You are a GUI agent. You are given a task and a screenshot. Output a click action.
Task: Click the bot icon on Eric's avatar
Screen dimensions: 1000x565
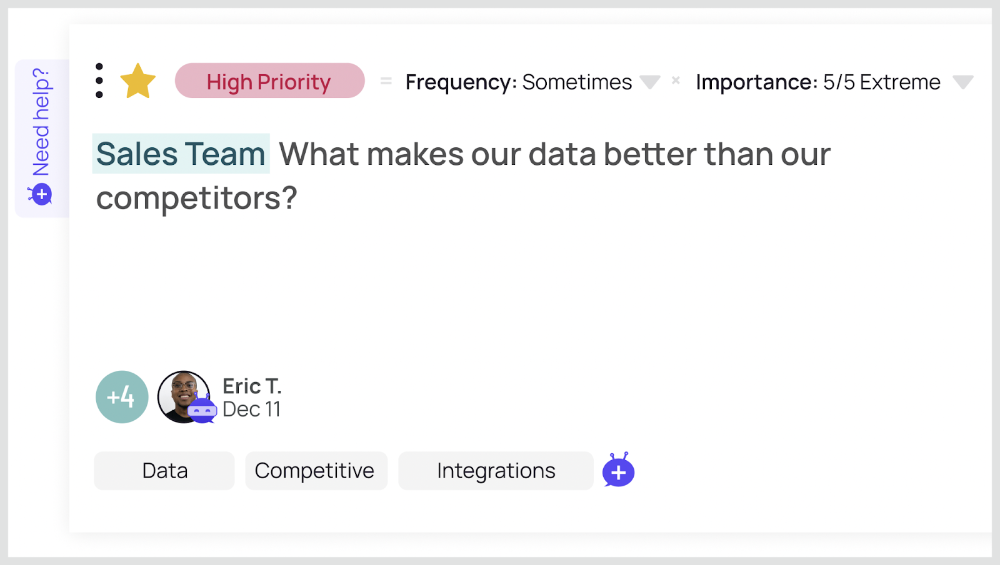(x=202, y=410)
